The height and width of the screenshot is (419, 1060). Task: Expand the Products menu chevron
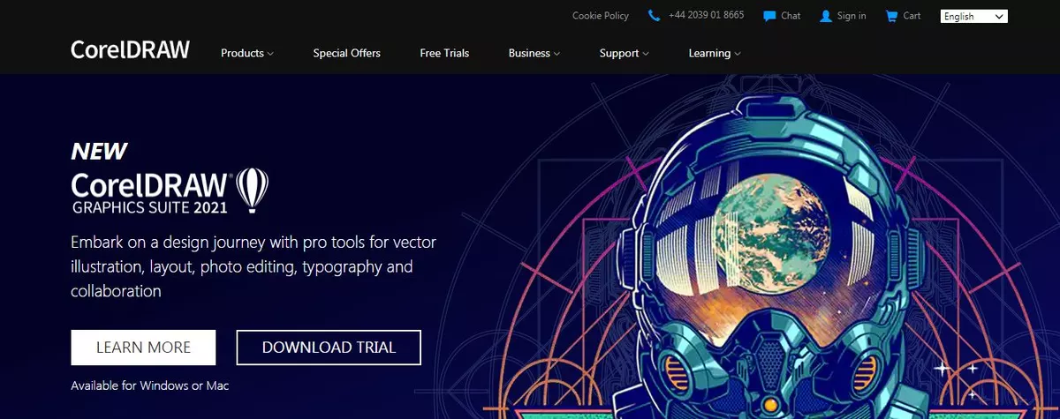click(x=270, y=54)
